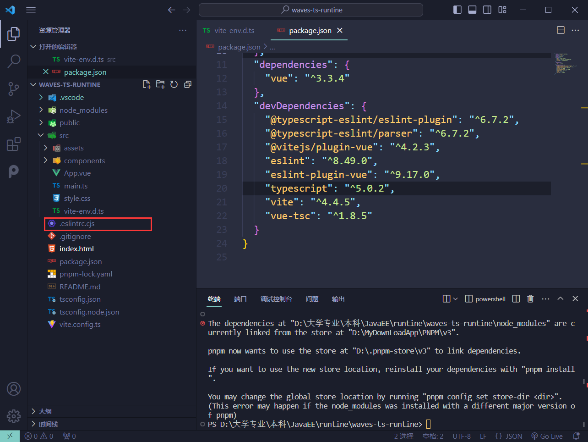Close package.json in open editors list
Image resolution: width=588 pixels, height=442 pixels.
46,72
